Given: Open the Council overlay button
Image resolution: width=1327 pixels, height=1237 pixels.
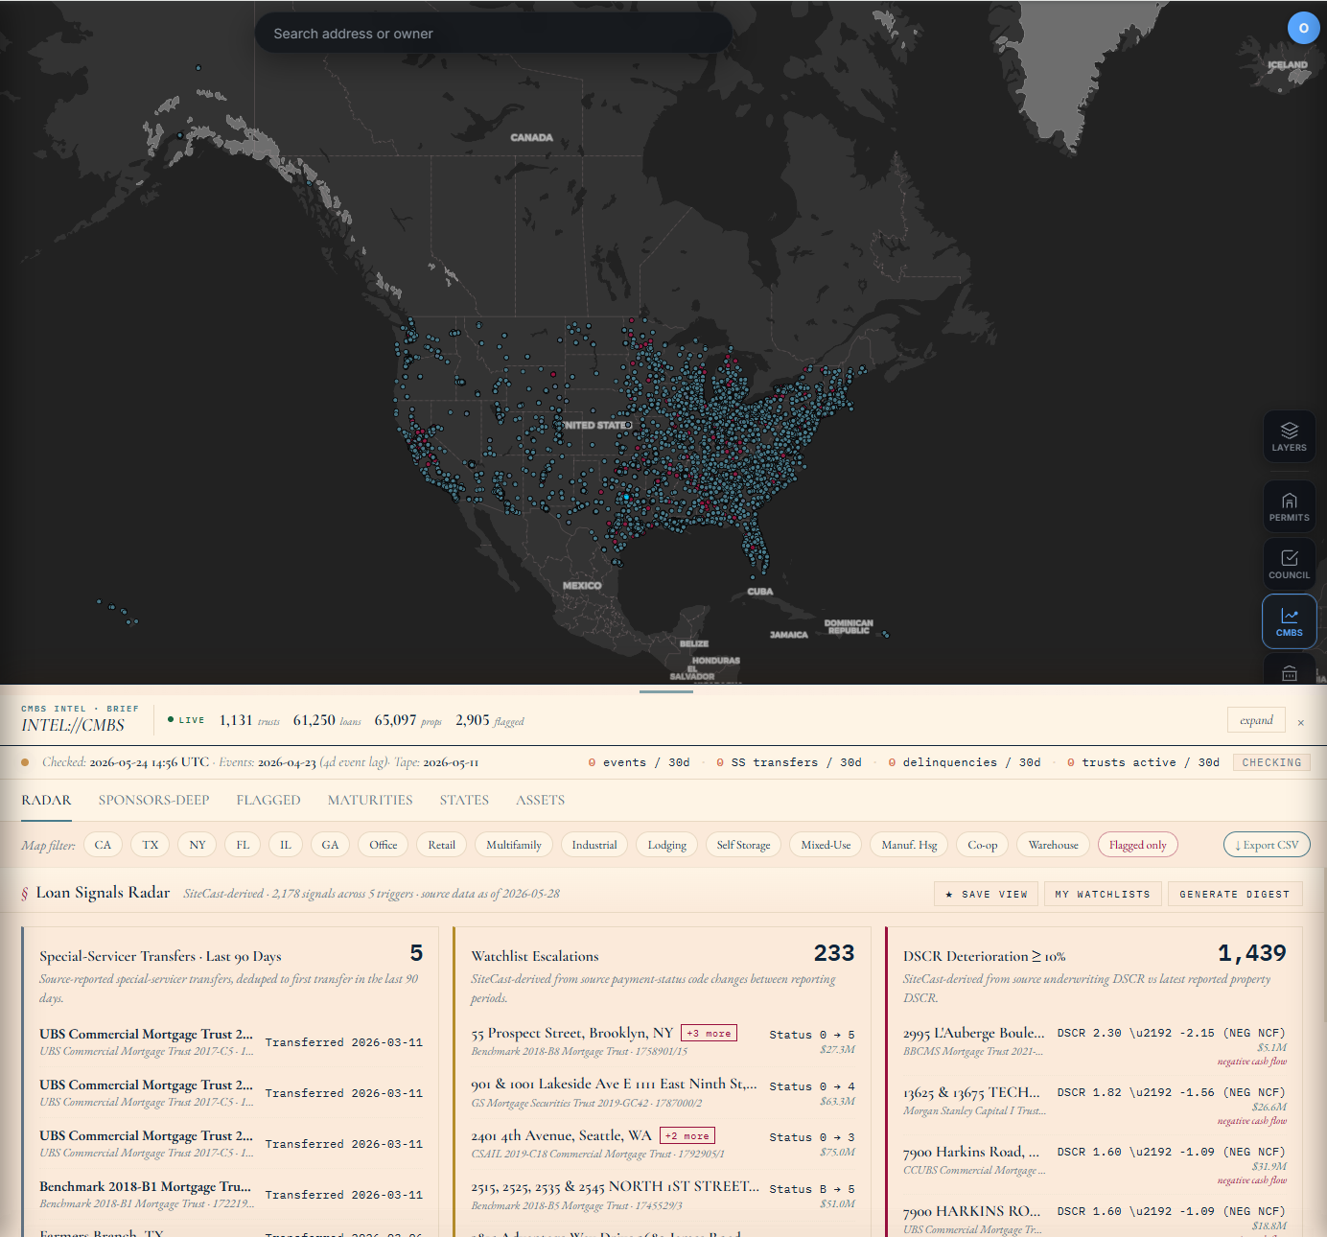Looking at the screenshot, I should click(x=1289, y=564).
